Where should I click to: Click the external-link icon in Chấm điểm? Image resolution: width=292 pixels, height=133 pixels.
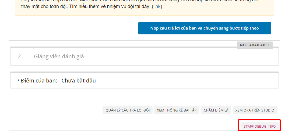coord(226,110)
